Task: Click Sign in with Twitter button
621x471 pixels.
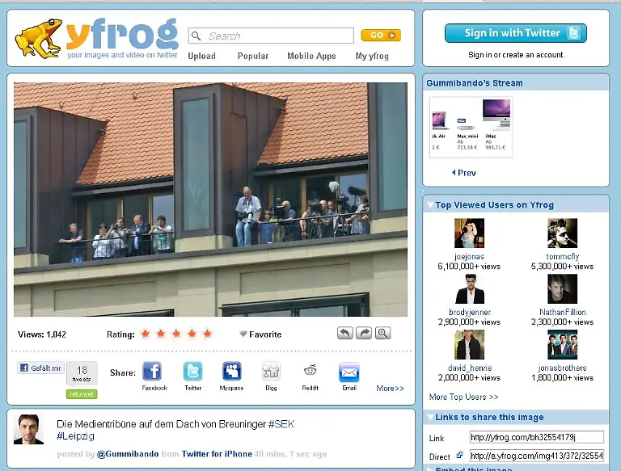Action: coord(516,33)
